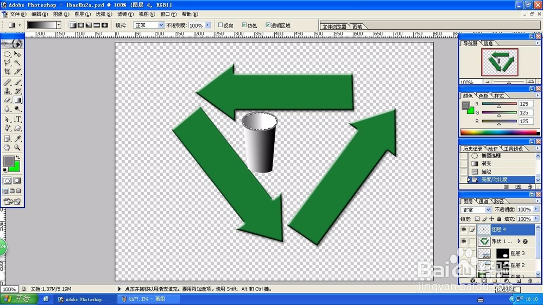Select the Type tool
This screenshot has width=543, height=305.
17,119
